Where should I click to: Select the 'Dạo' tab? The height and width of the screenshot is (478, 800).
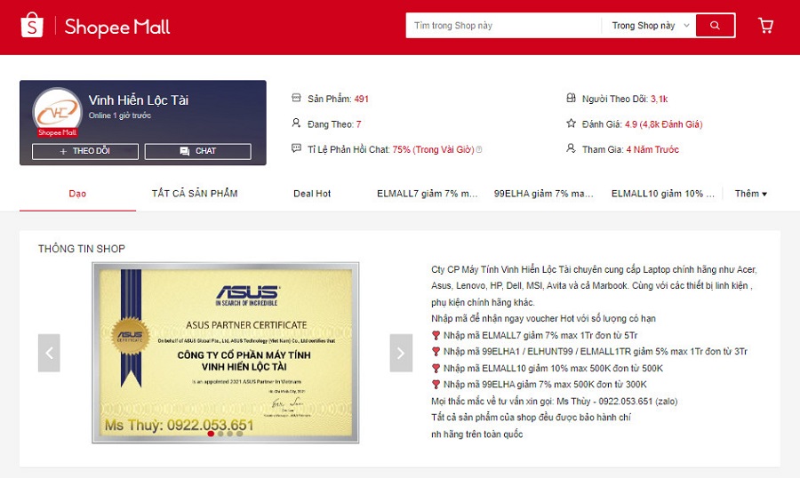(78, 194)
